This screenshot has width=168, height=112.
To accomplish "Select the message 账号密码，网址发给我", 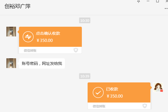I will (42, 63).
